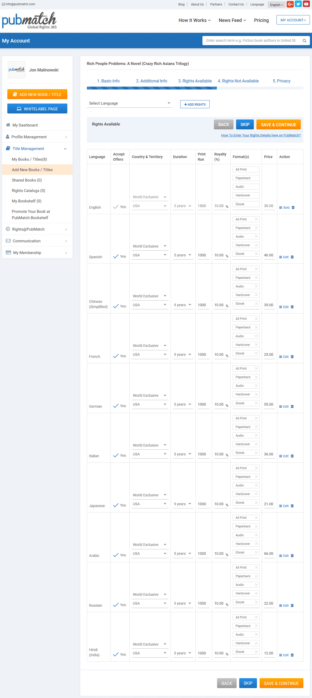Delete the English rights row trash icon

[293, 207]
